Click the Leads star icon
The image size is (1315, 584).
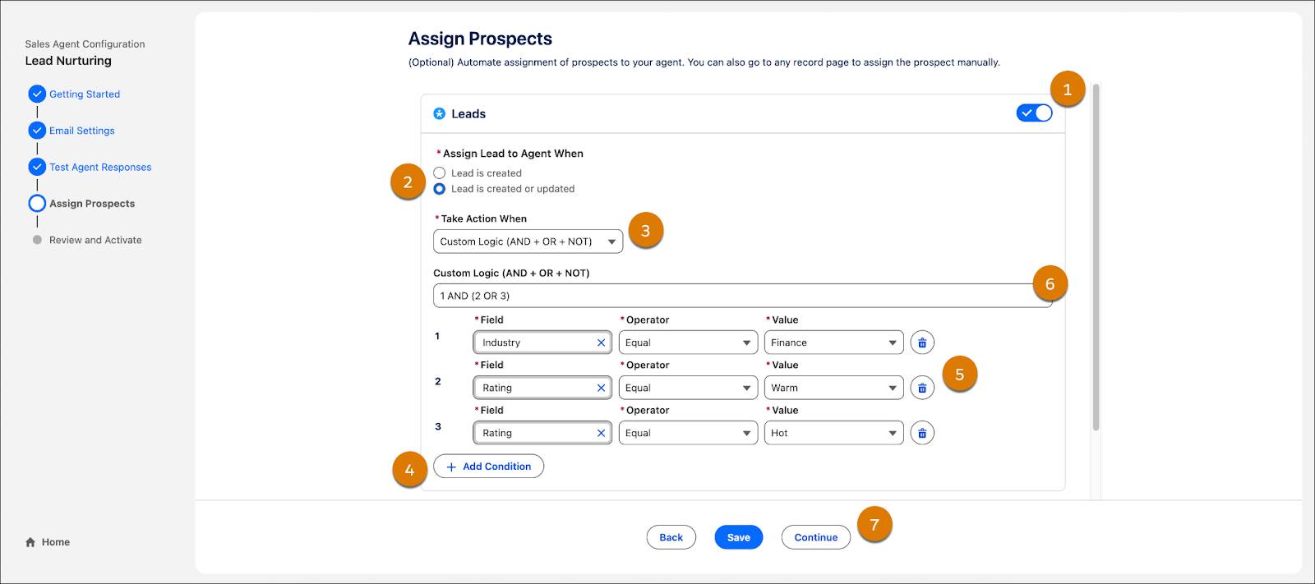coord(440,114)
